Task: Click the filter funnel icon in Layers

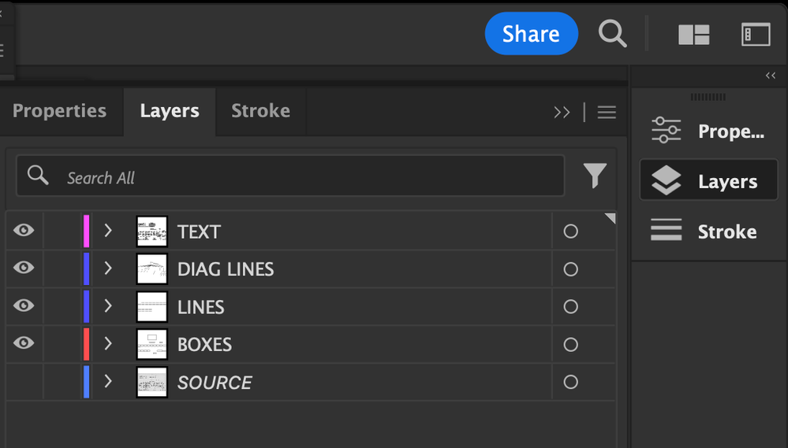Action: (x=596, y=176)
